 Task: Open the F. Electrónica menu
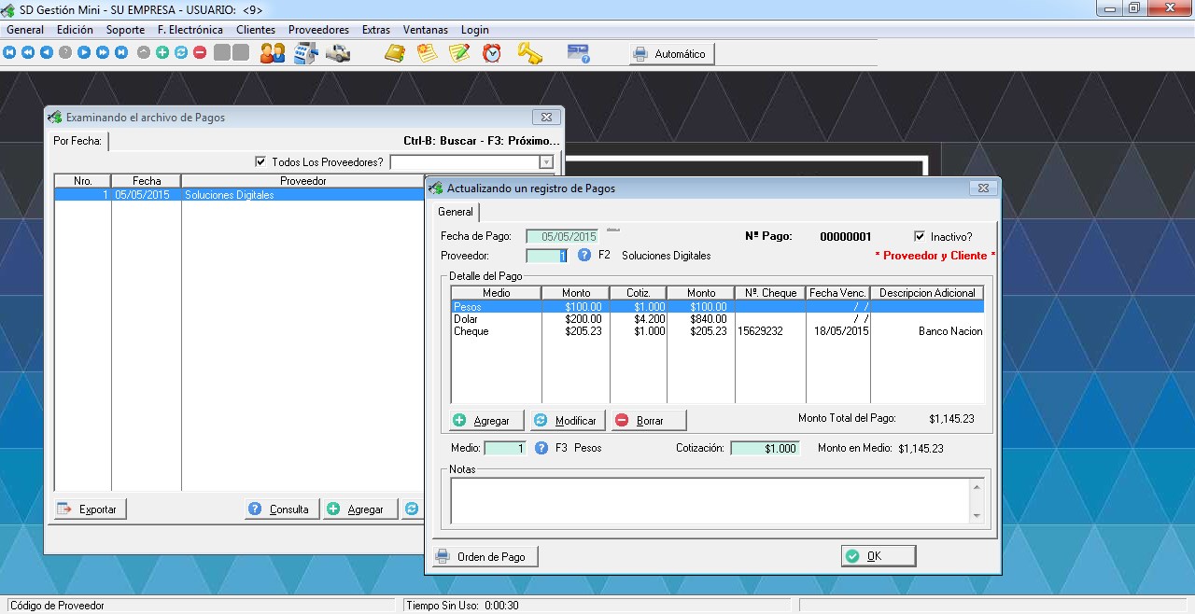pos(190,30)
